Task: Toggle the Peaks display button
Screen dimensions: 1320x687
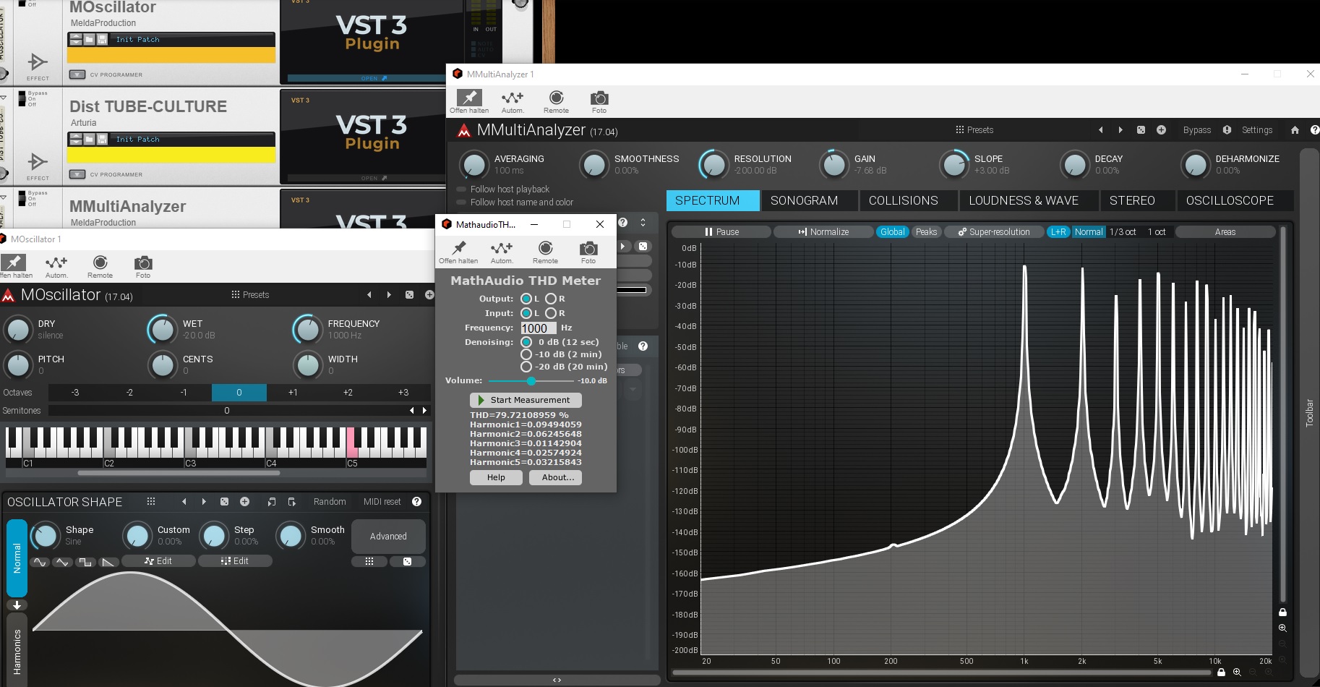Action: point(926,232)
